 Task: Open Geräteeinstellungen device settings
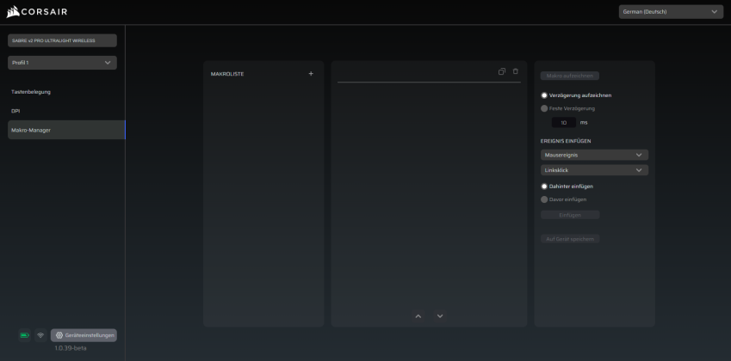coord(84,335)
